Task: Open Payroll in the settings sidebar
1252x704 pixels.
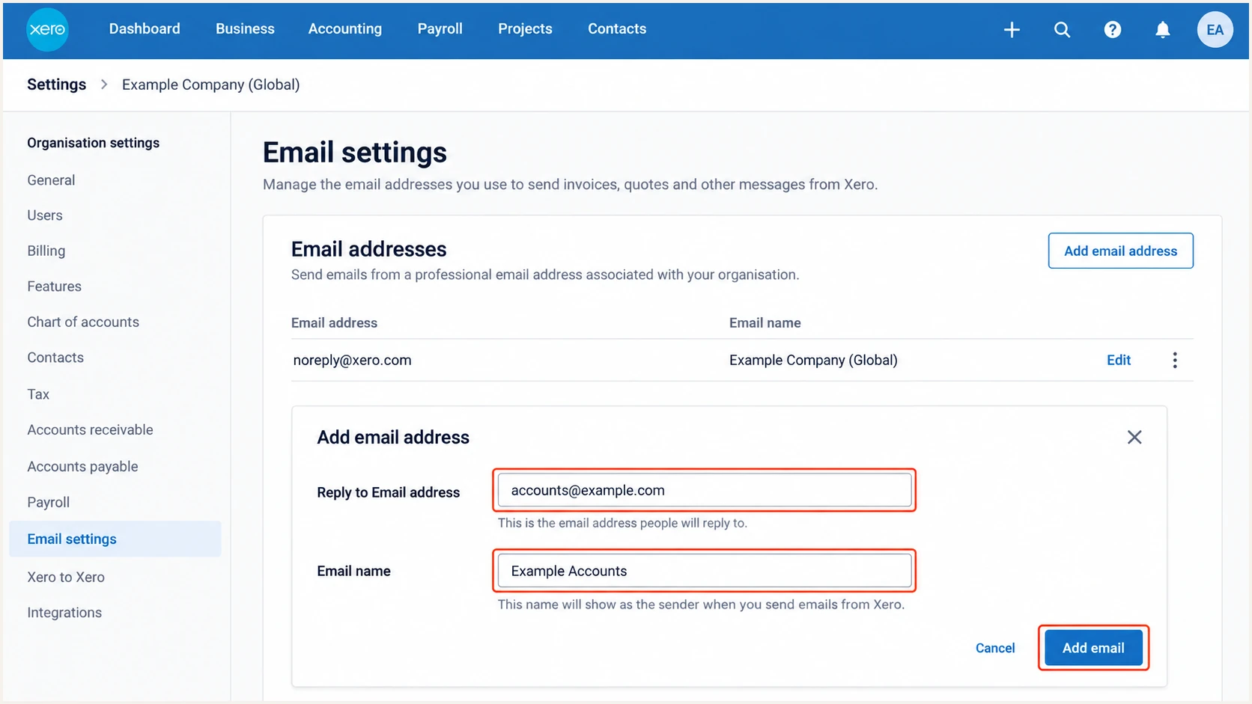Action: pos(49,503)
